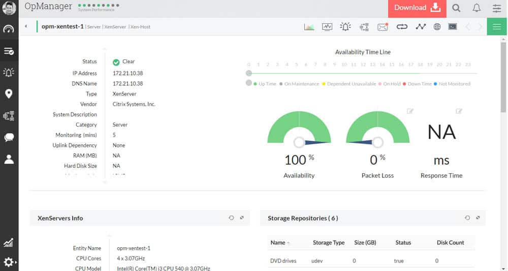
Task: Sort by the Name column header
Action: pos(278,243)
